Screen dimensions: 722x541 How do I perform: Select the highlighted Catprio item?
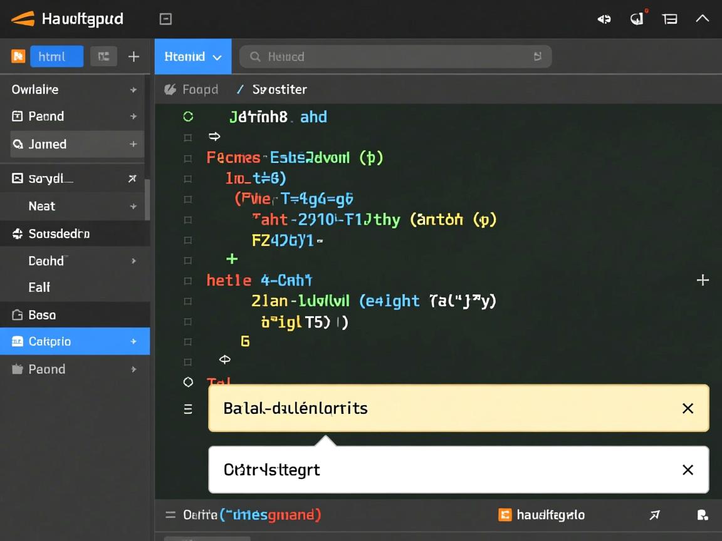click(50, 341)
